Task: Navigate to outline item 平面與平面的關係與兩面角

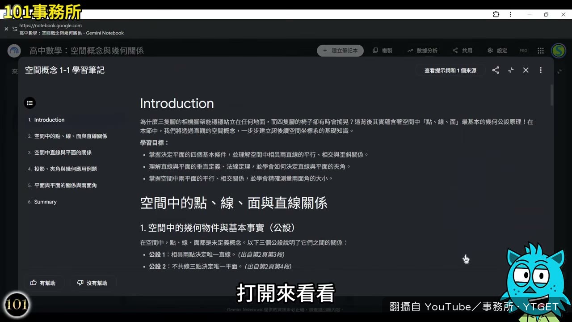Action: 65,185
